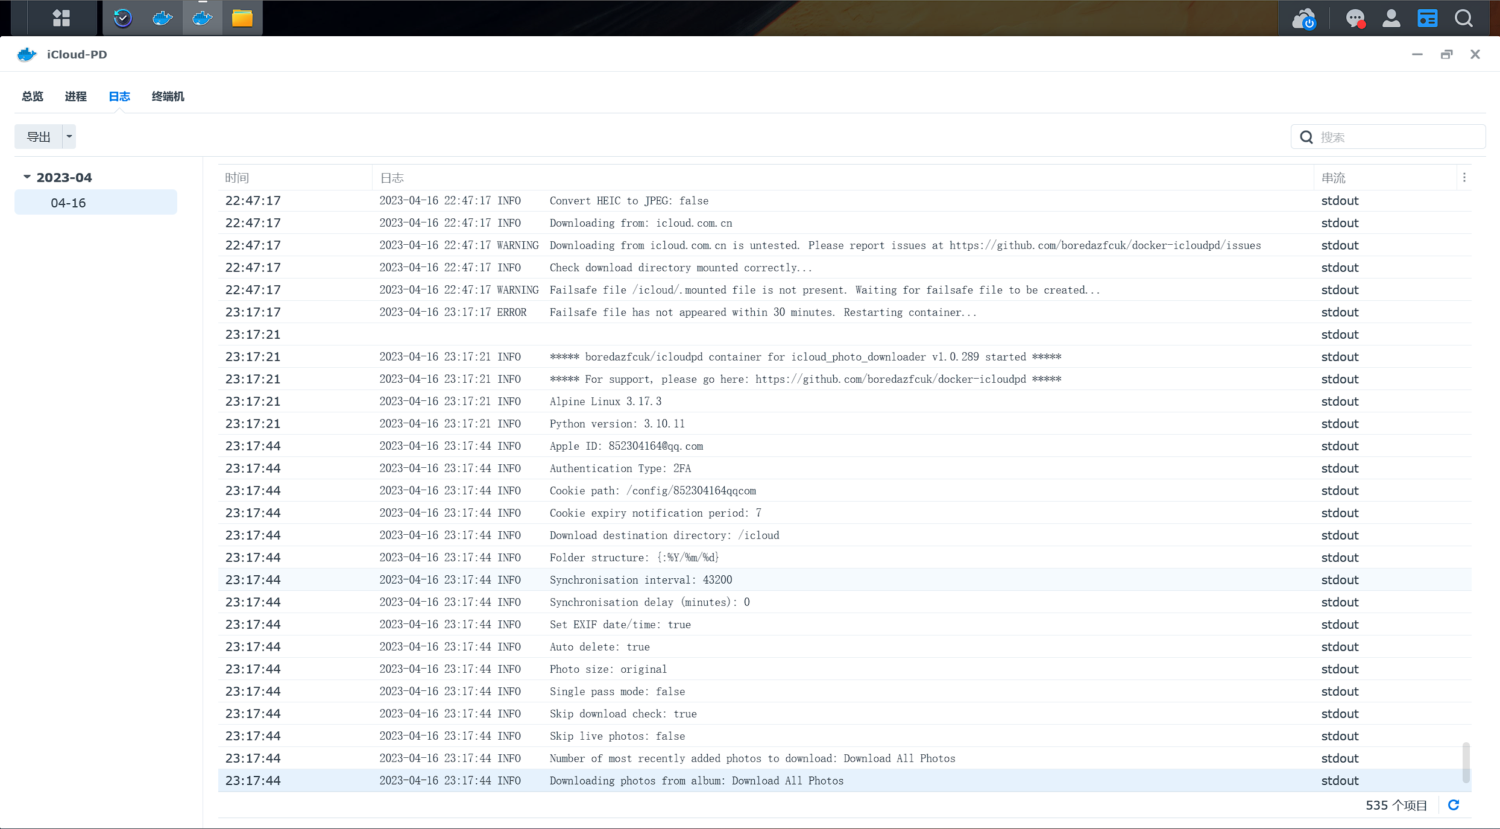Open File Station from the taskbar
The width and height of the screenshot is (1500, 829).
242,18
